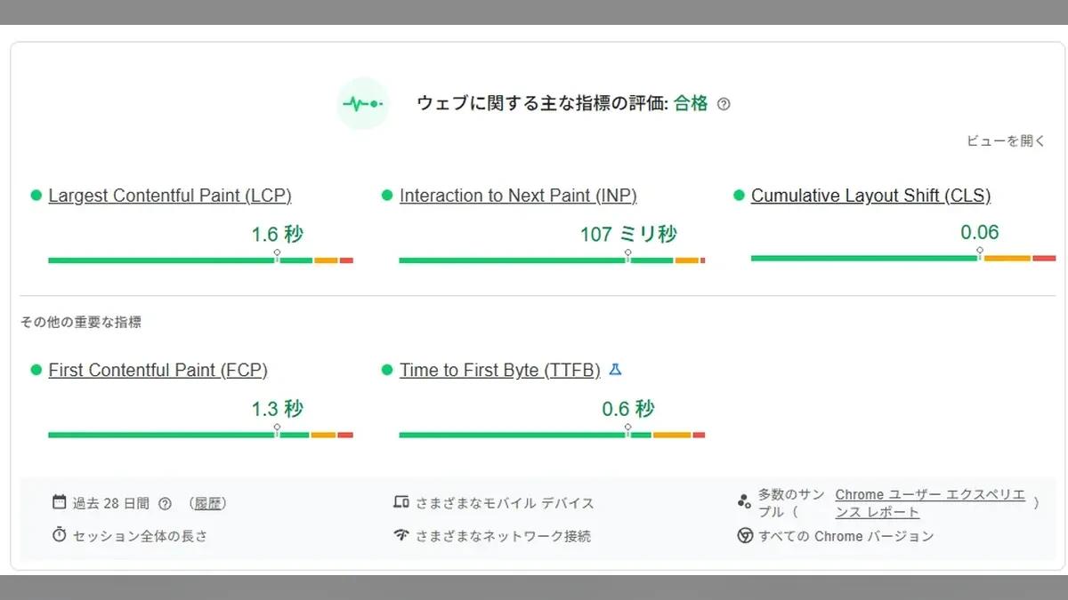Click the stopwatch icon for セッション全体の長さ
This screenshot has height=600, width=1068.
click(x=60, y=535)
